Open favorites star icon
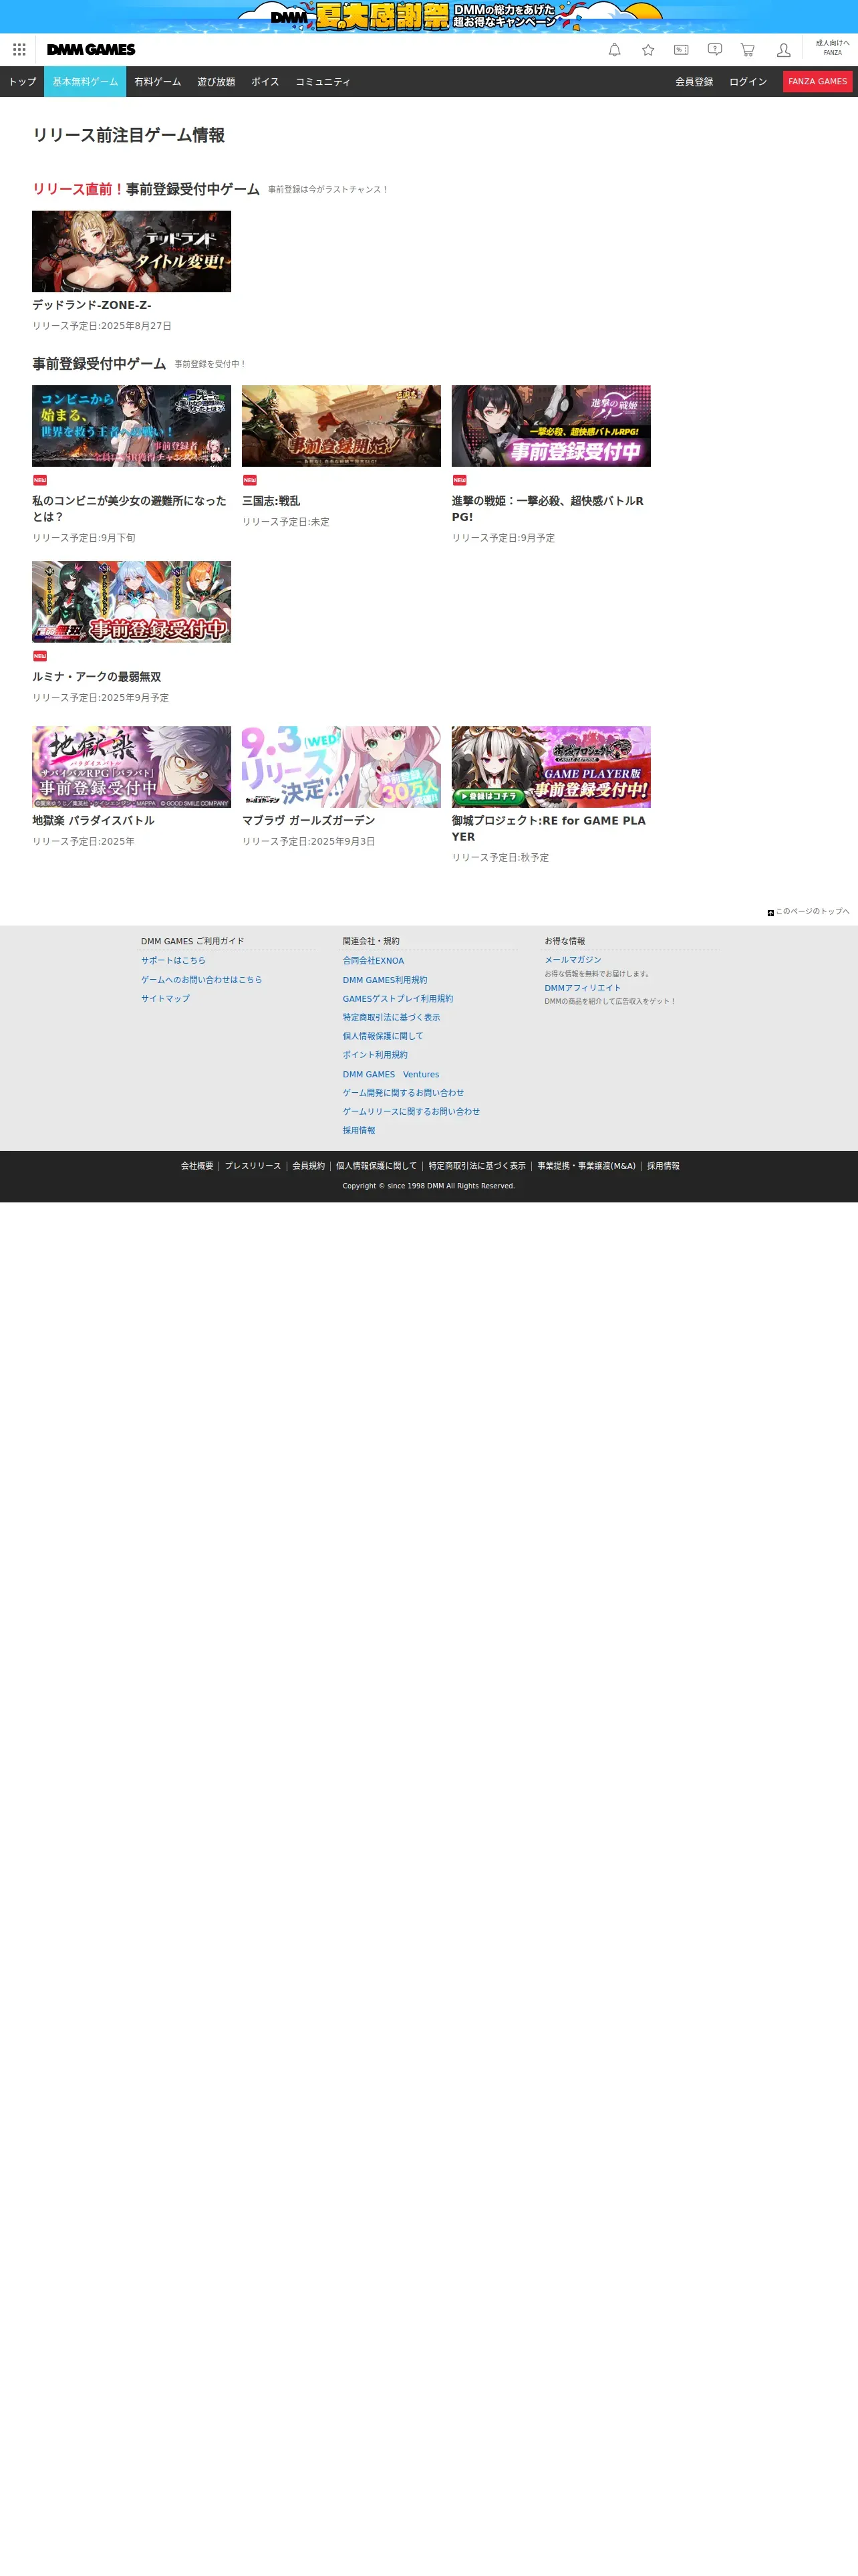The image size is (858, 2576). 648,50
